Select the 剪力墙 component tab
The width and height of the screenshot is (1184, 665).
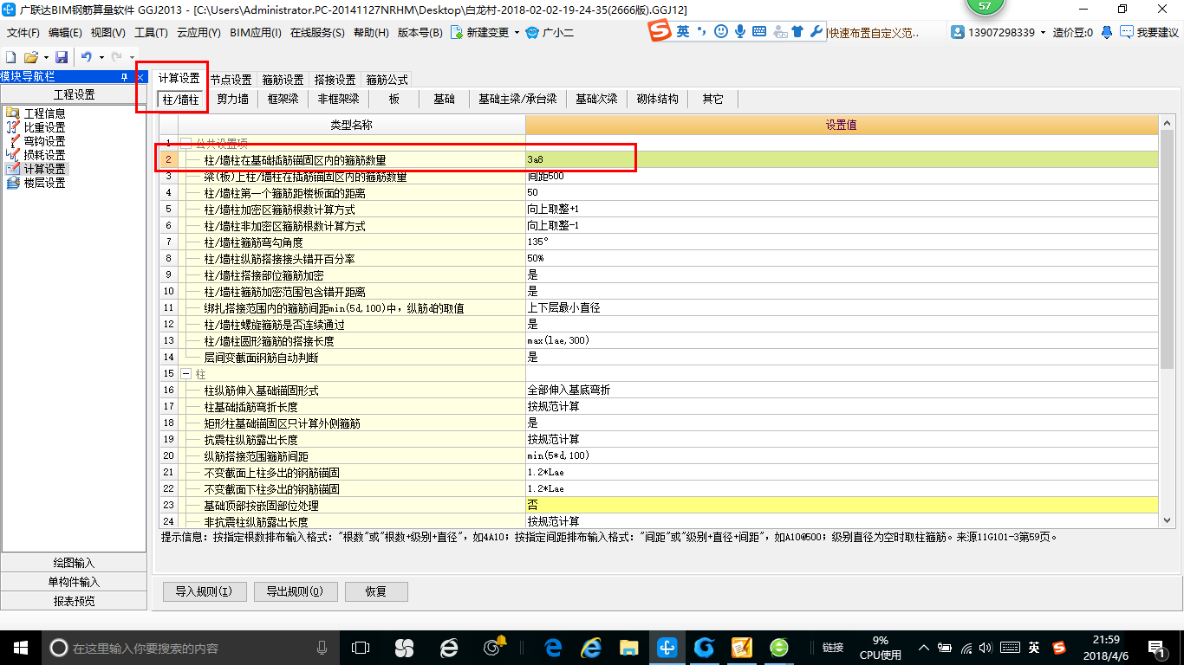point(232,99)
